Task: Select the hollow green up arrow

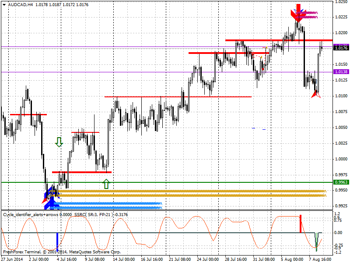Action: click(x=106, y=184)
